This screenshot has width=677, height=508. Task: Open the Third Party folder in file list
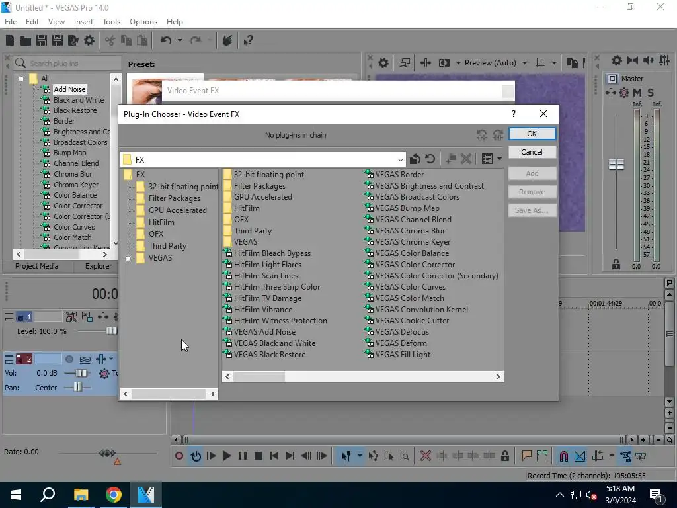247,231
